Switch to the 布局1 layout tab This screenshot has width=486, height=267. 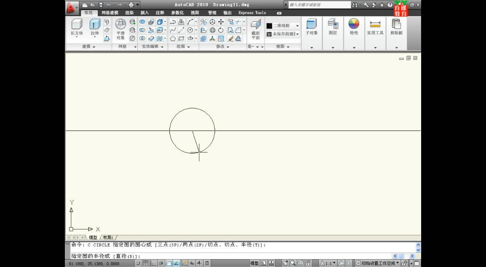pos(108,238)
